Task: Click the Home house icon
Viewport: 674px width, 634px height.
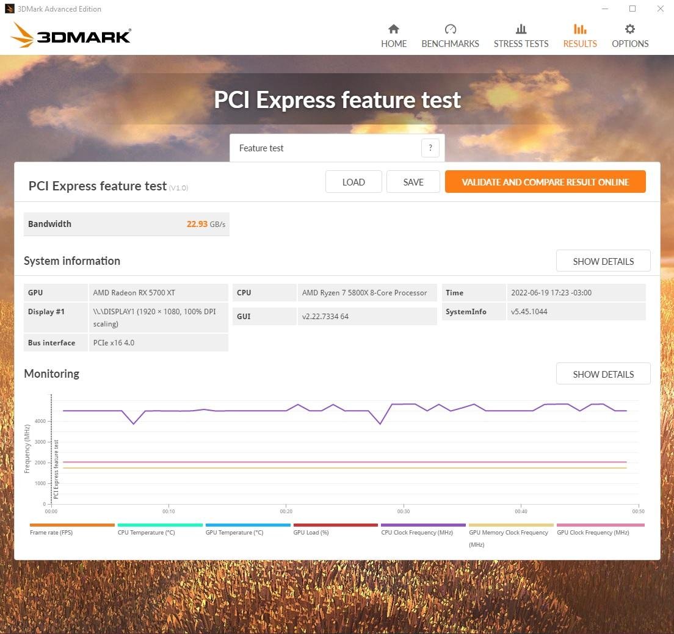Action: tap(393, 29)
